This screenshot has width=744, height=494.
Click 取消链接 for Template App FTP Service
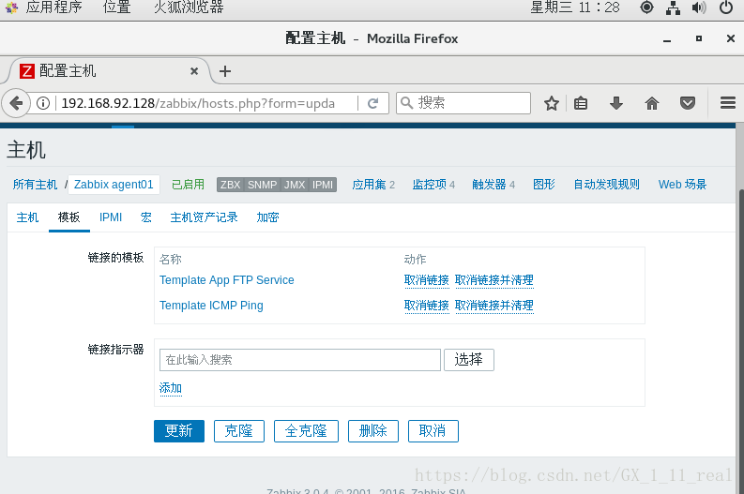click(427, 280)
